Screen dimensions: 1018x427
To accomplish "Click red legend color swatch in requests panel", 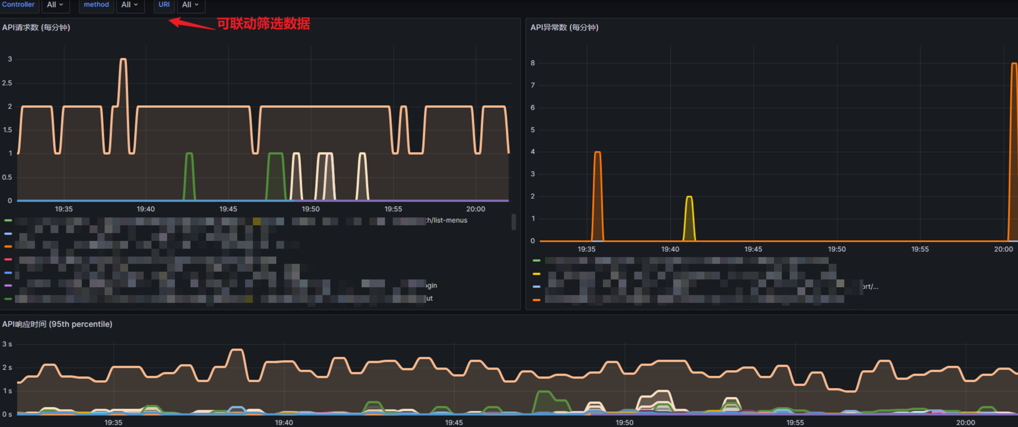I will pos(8,259).
